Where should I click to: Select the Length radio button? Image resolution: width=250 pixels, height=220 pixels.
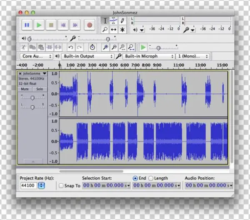click(151, 178)
